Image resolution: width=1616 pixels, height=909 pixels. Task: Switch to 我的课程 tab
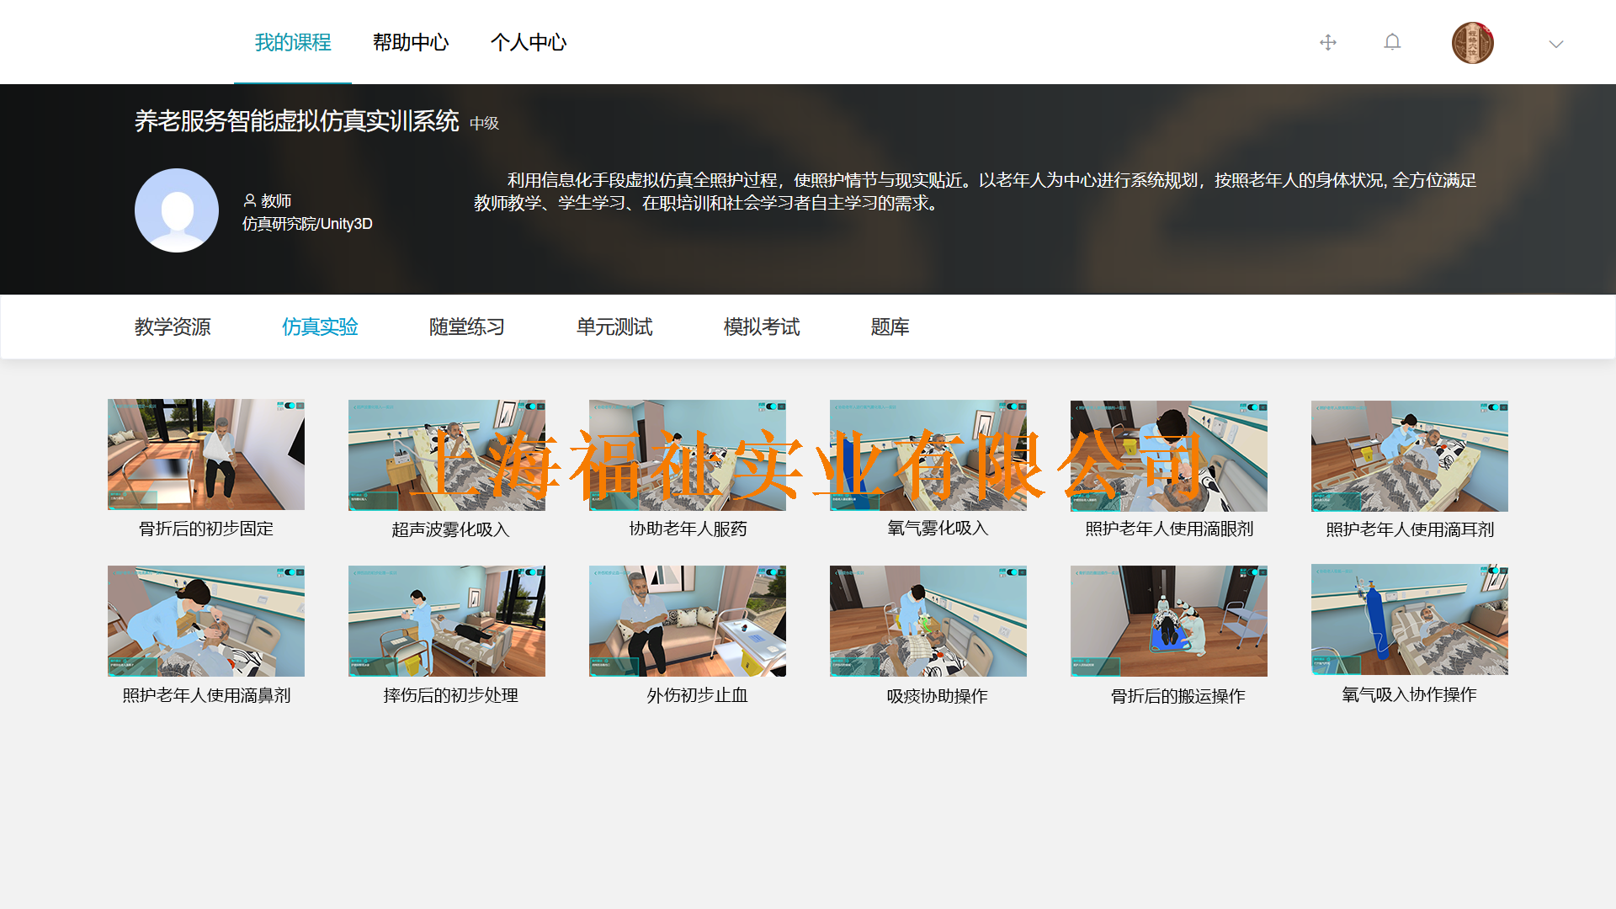293,42
